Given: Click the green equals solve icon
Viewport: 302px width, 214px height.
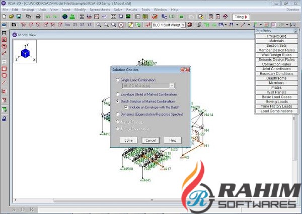Looking at the screenshot, I should click(181, 17).
